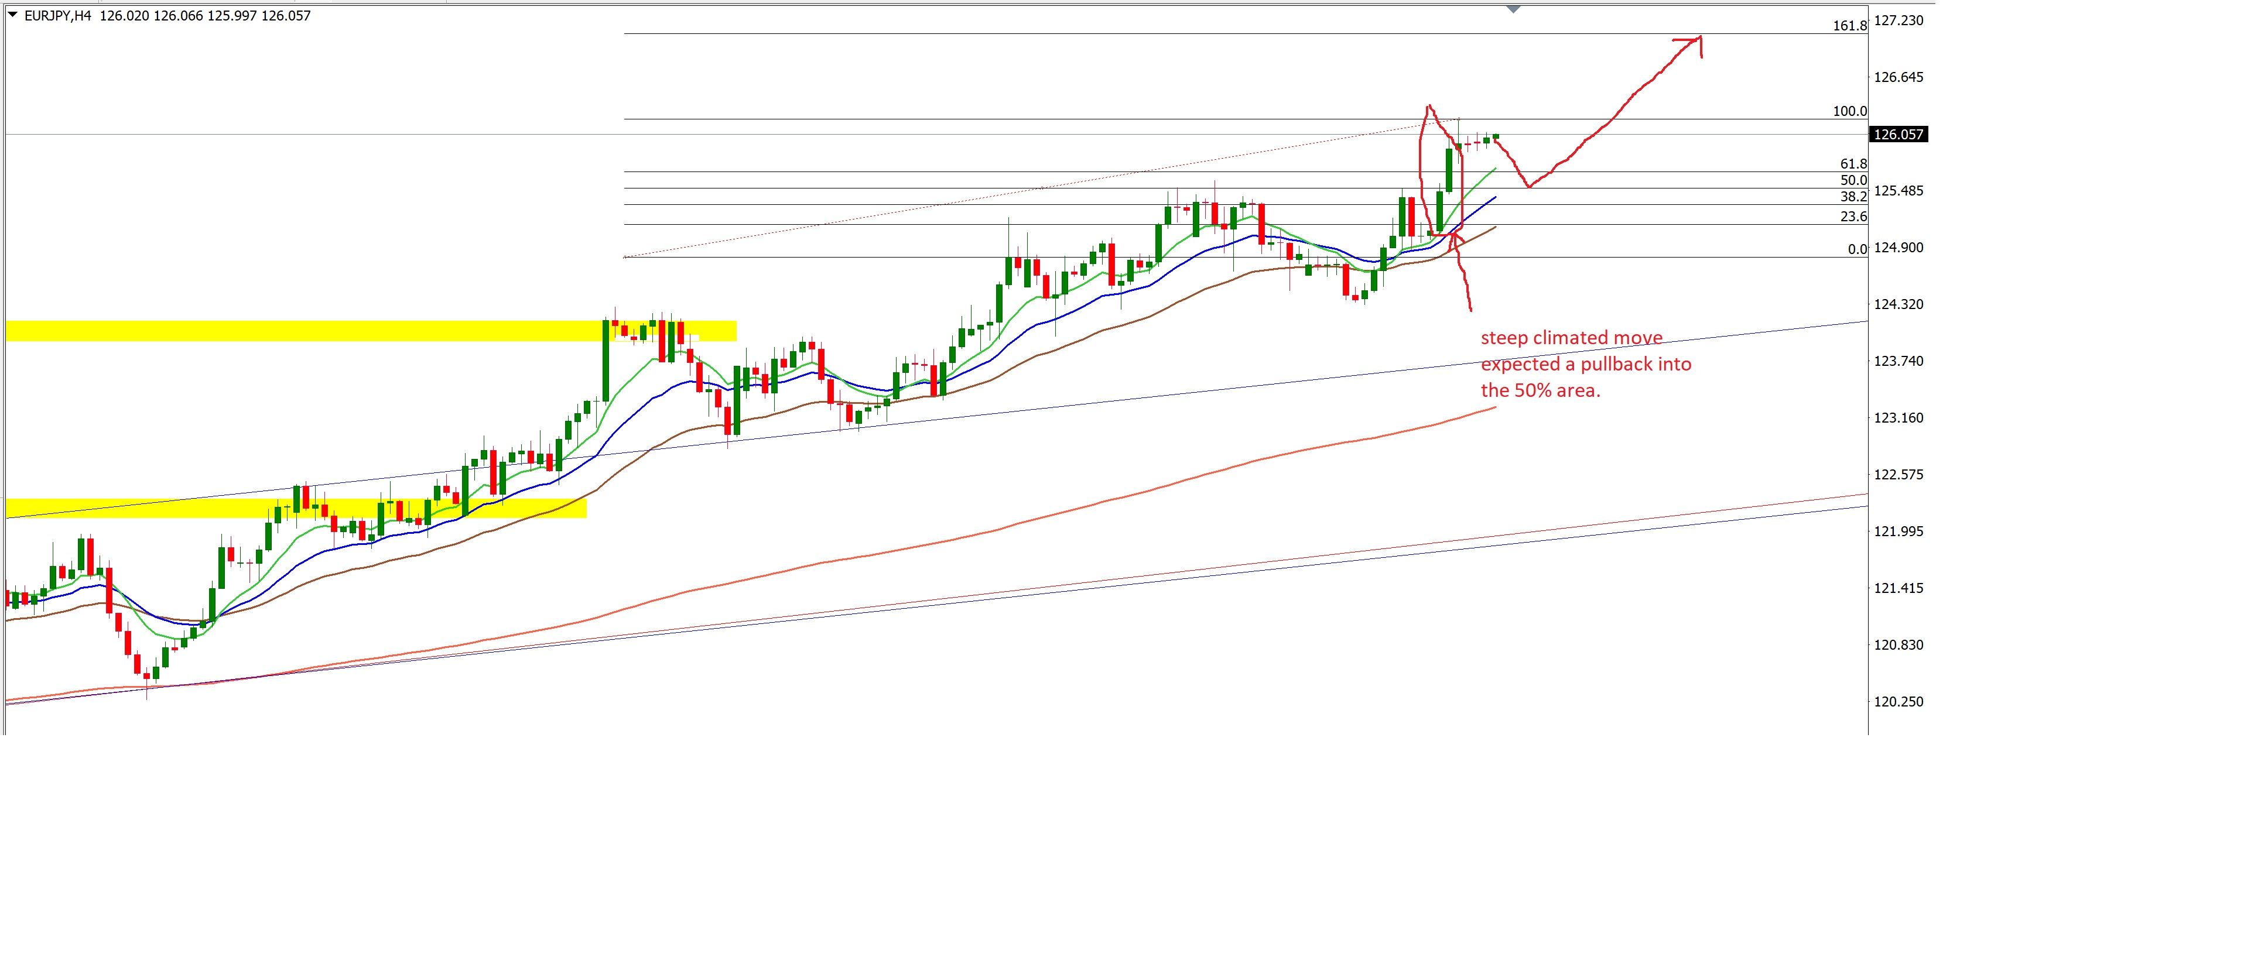Viewport: 2244px width, 957px height.
Task: Click the 121.415 price axis value
Action: point(1898,589)
